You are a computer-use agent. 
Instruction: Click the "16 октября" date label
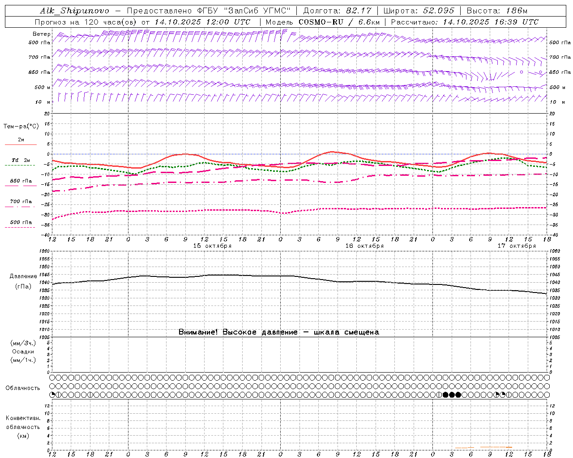point(364,246)
